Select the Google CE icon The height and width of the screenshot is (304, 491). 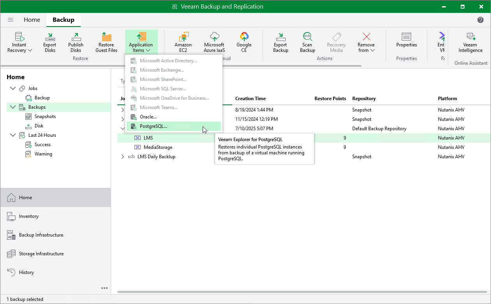point(244,41)
